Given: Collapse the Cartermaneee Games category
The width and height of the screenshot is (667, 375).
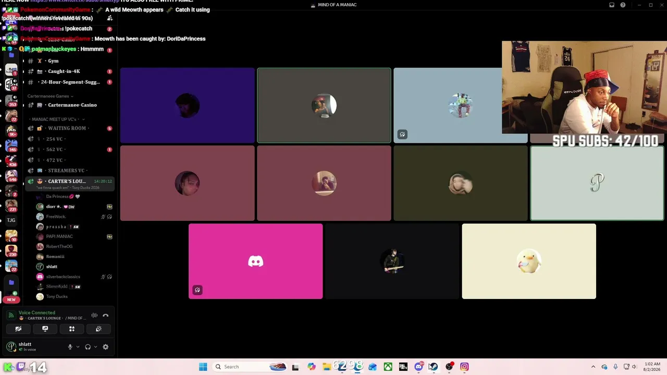Looking at the screenshot, I should (x=50, y=96).
